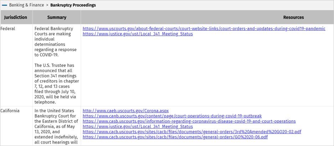
Task: Open the casb.uscourts.gov coronavirus information link
Action: click(189, 121)
